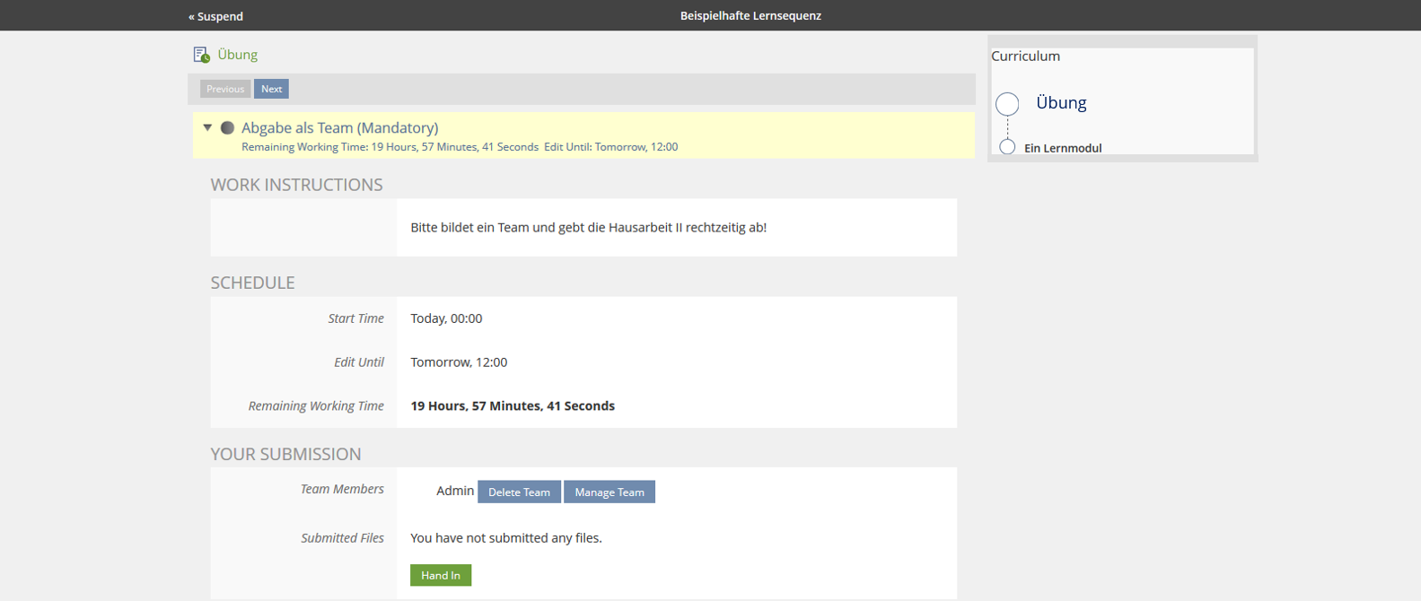Viewport: 1421px width, 601px height.
Task: Click the Admin team member name
Action: tap(454, 491)
